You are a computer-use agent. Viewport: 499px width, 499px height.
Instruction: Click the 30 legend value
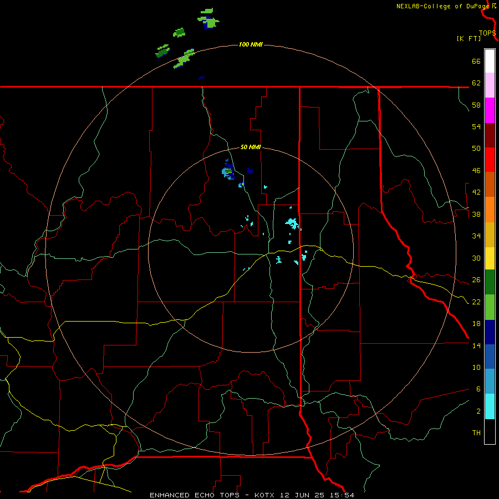click(x=476, y=258)
